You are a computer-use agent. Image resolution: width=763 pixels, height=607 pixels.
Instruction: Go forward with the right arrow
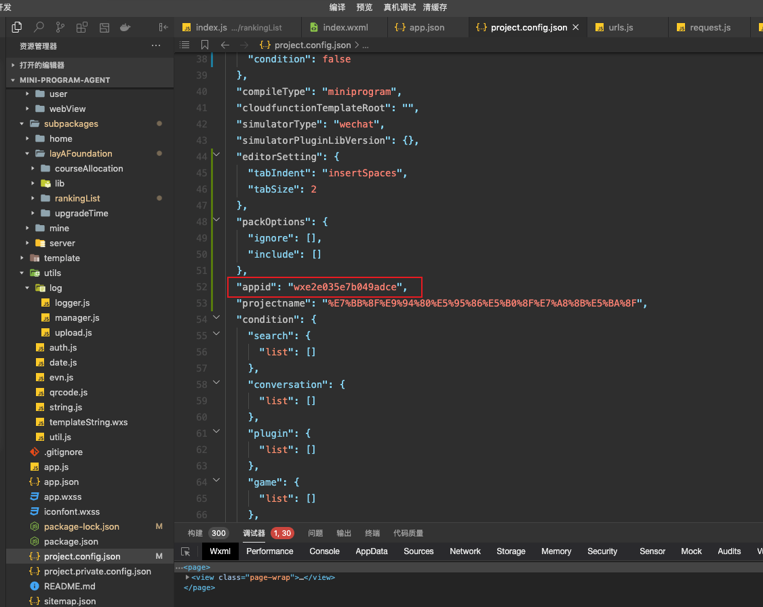point(244,45)
